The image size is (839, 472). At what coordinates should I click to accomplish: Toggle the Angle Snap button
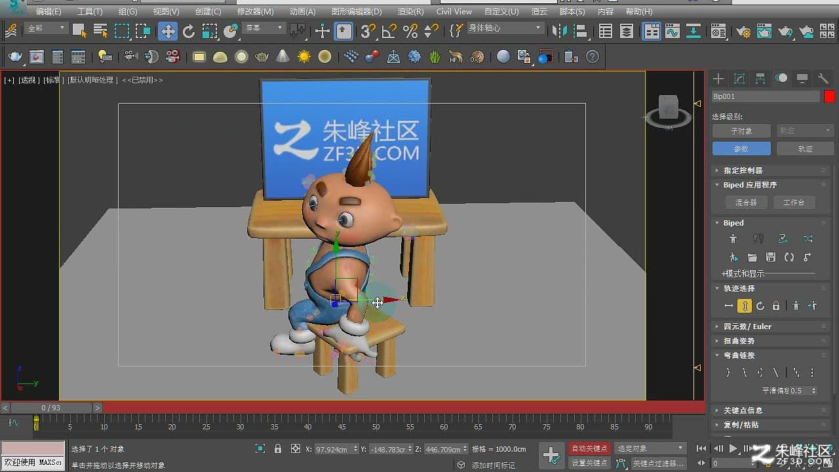click(x=389, y=31)
